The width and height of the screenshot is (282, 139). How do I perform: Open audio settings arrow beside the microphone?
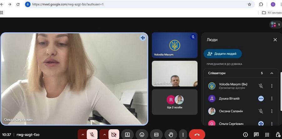point(83,134)
